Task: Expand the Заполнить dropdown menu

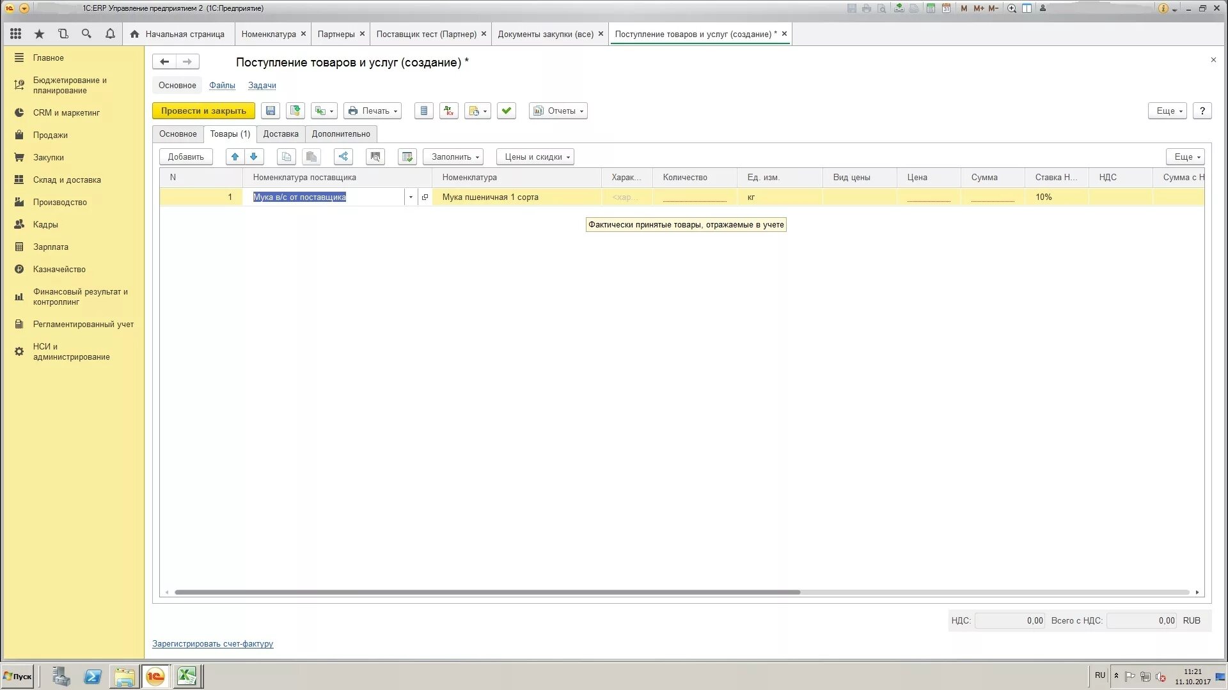Action: pos(453,157)
